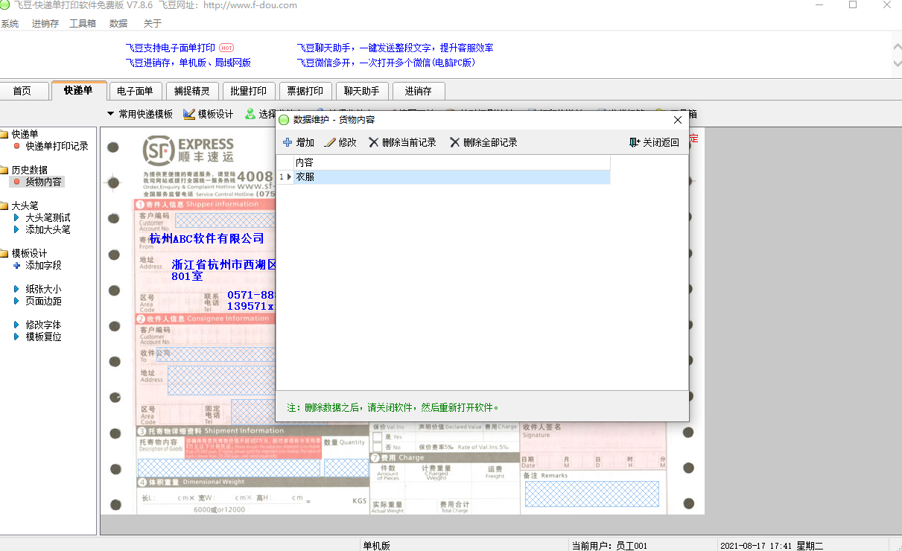The width and height of the screenshot is (902, 551).
Task: Click the blue arrow icon beside 修改字体
Action: (x=17, y=325)
